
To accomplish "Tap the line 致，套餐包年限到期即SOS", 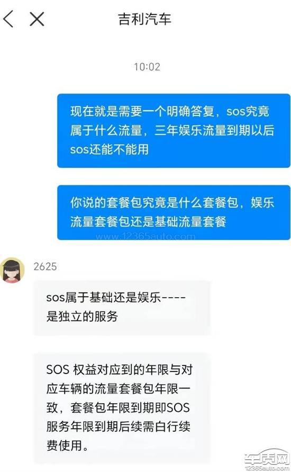I will pos(118,407).
